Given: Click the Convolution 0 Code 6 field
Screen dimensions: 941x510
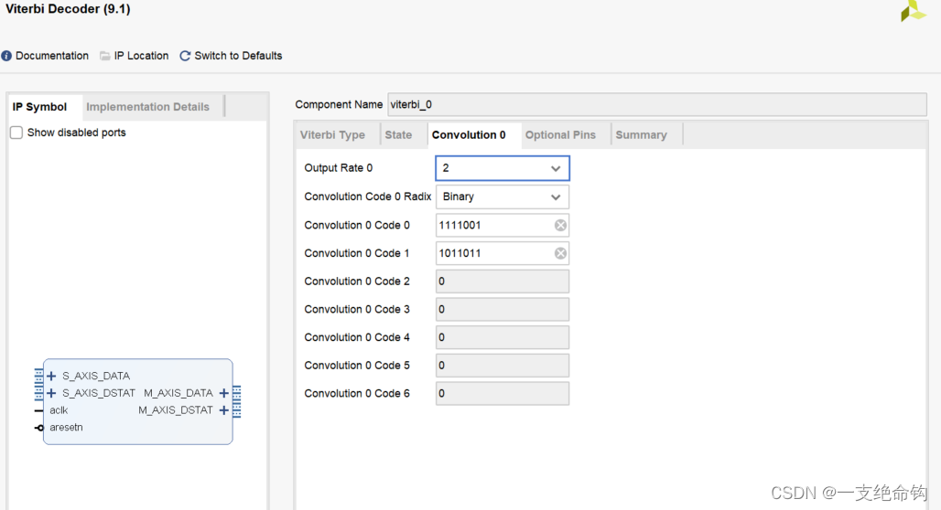Looking at the screenshot, I should tap(503, 394).
